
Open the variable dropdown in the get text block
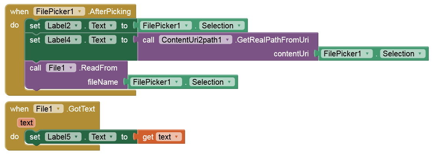[x=176, y=137]
